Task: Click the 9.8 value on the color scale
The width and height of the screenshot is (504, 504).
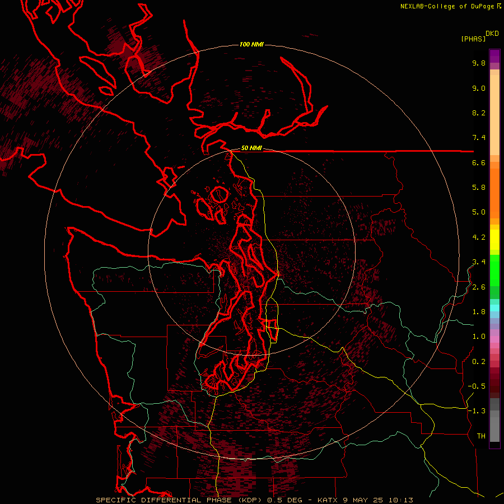Action: tap(479, 63)
